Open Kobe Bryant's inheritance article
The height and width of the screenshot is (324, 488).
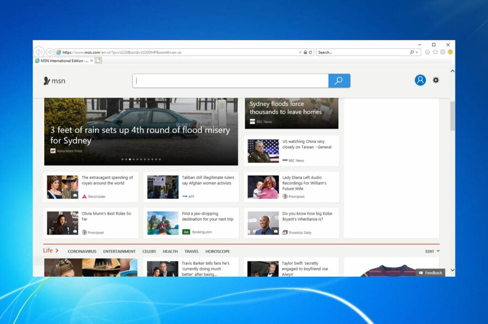coord(307,216)
